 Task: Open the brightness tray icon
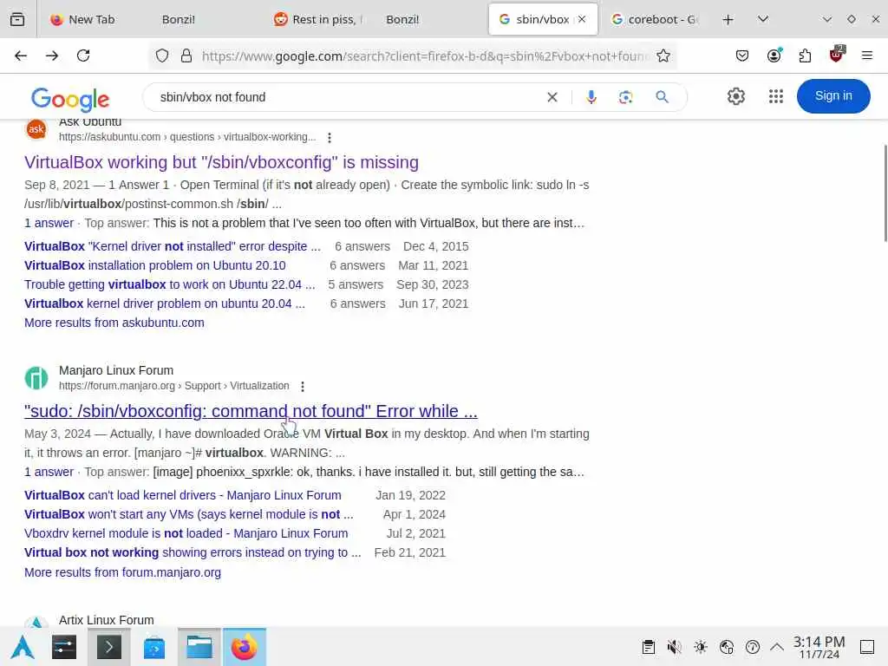click(x=701, y=647)
